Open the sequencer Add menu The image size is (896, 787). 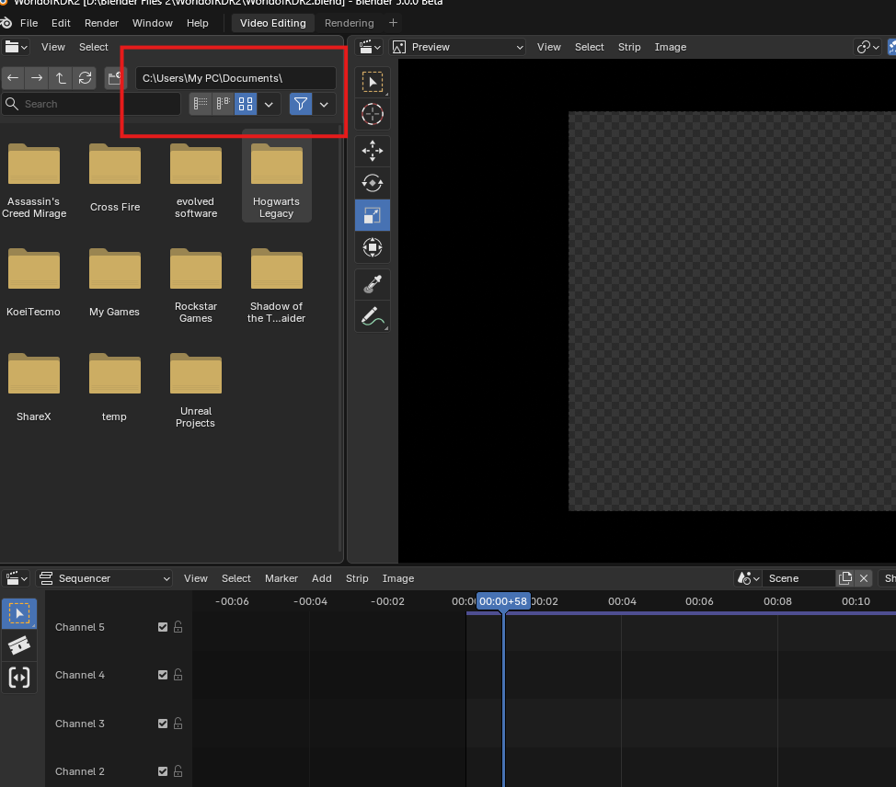[x=322, y=578]
